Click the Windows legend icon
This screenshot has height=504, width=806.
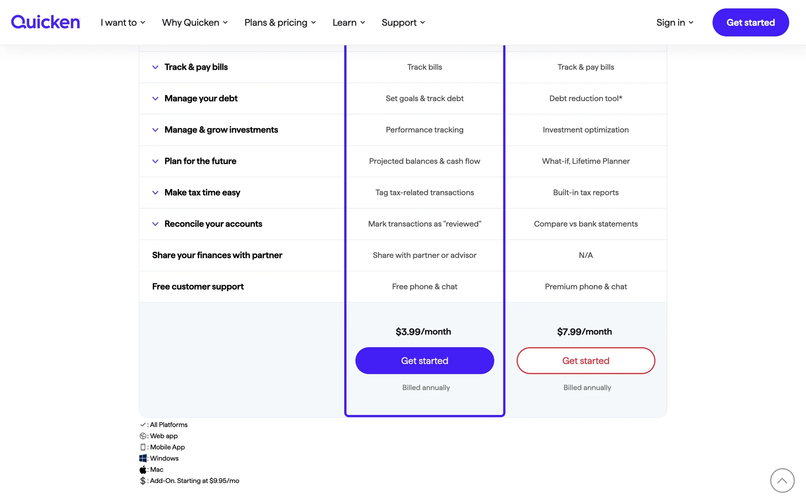[143, 458]
